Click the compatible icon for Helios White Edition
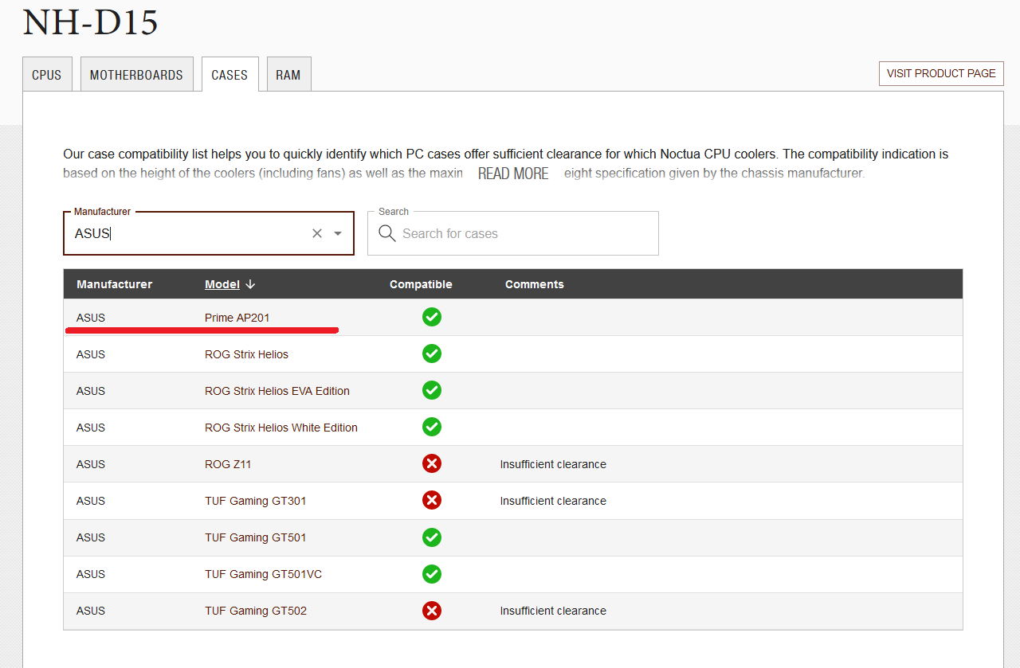The width and height of the screenshot is (1020, 668). point(432,427)
